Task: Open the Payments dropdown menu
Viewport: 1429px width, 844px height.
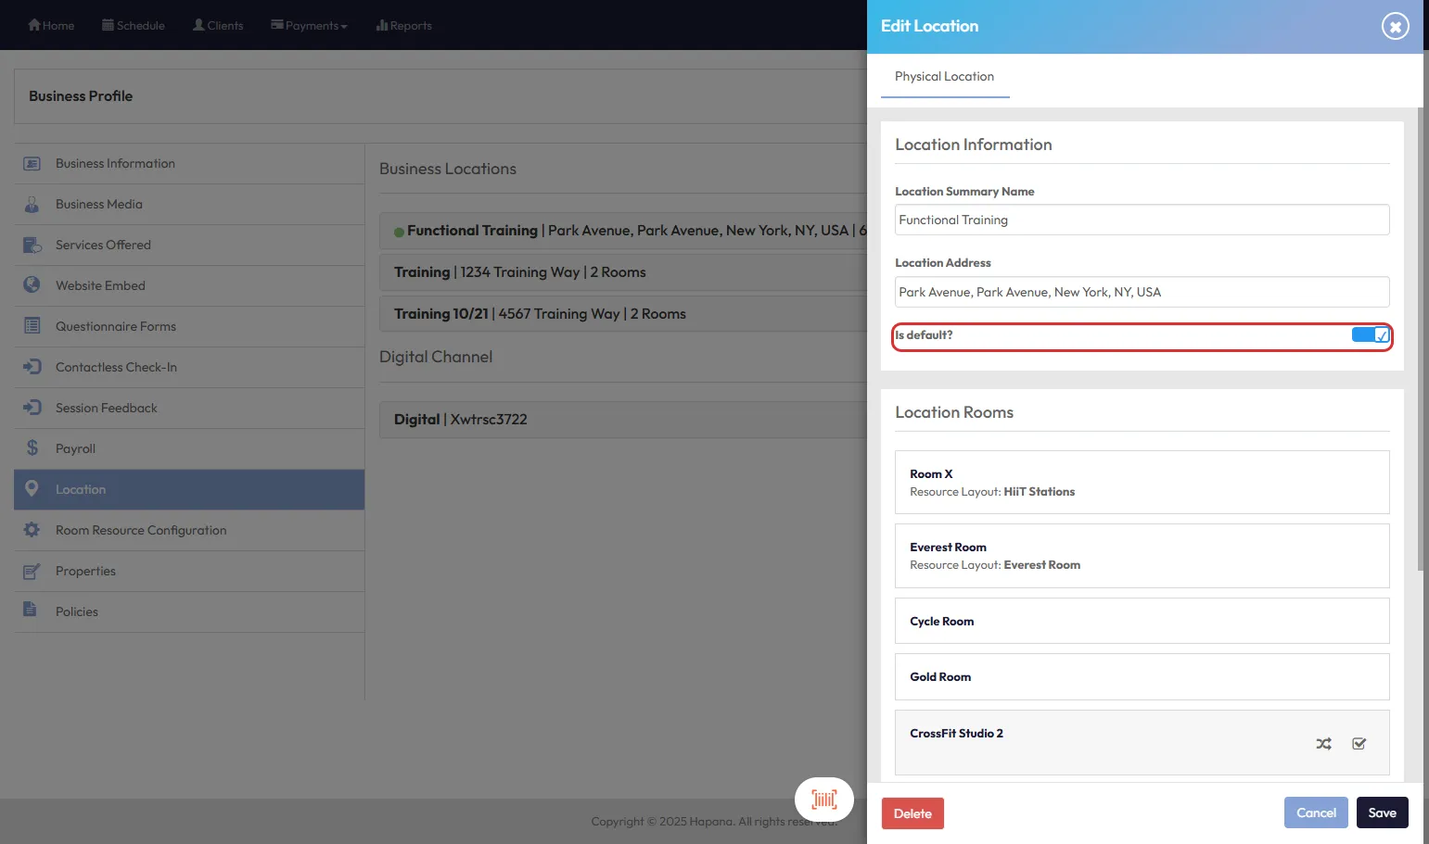Action: [x=310, y=26]
